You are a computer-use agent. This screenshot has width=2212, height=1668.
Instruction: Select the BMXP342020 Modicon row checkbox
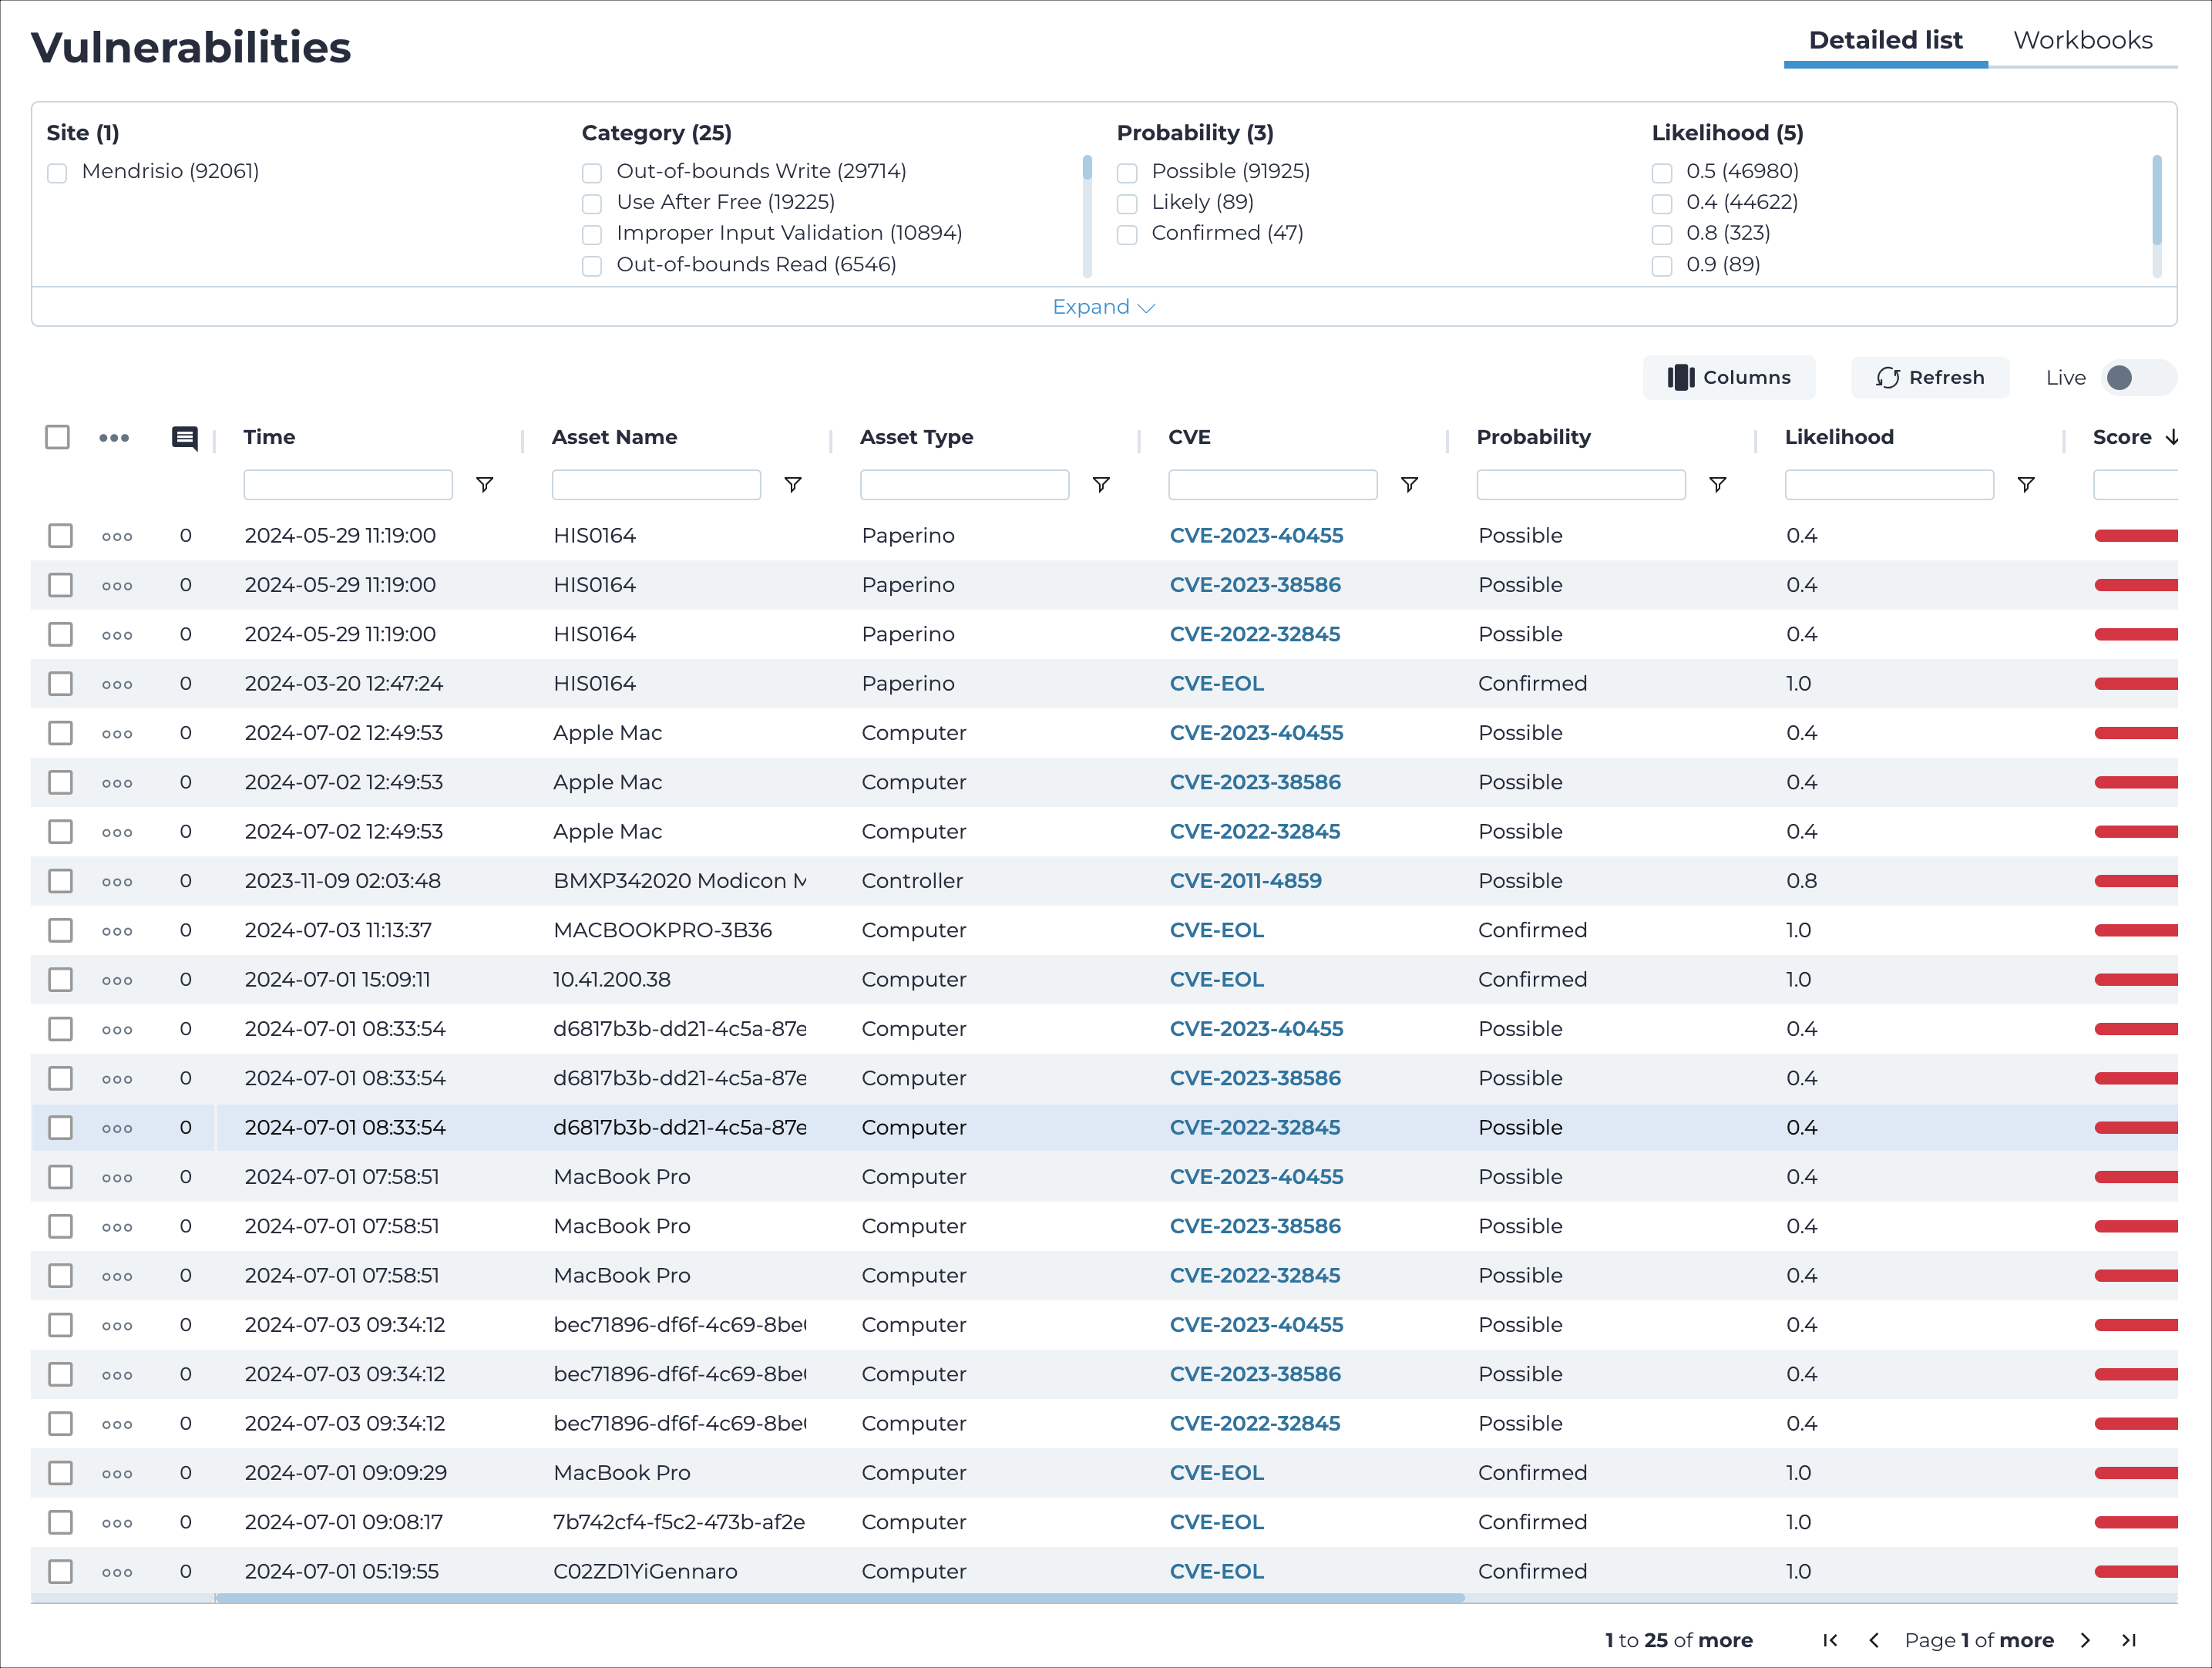click(x=61, y=881)
